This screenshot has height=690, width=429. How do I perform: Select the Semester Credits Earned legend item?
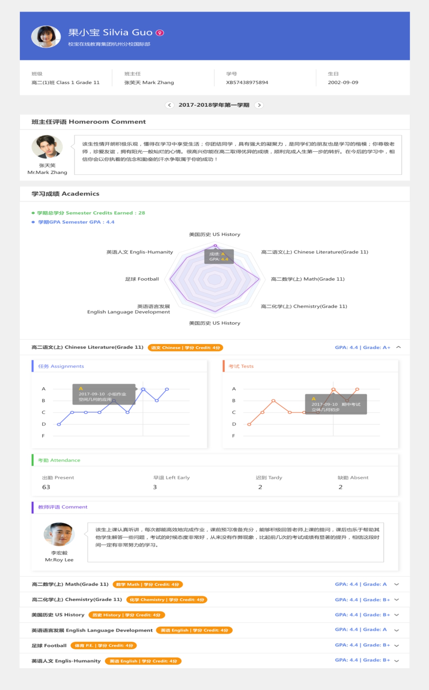88,213
